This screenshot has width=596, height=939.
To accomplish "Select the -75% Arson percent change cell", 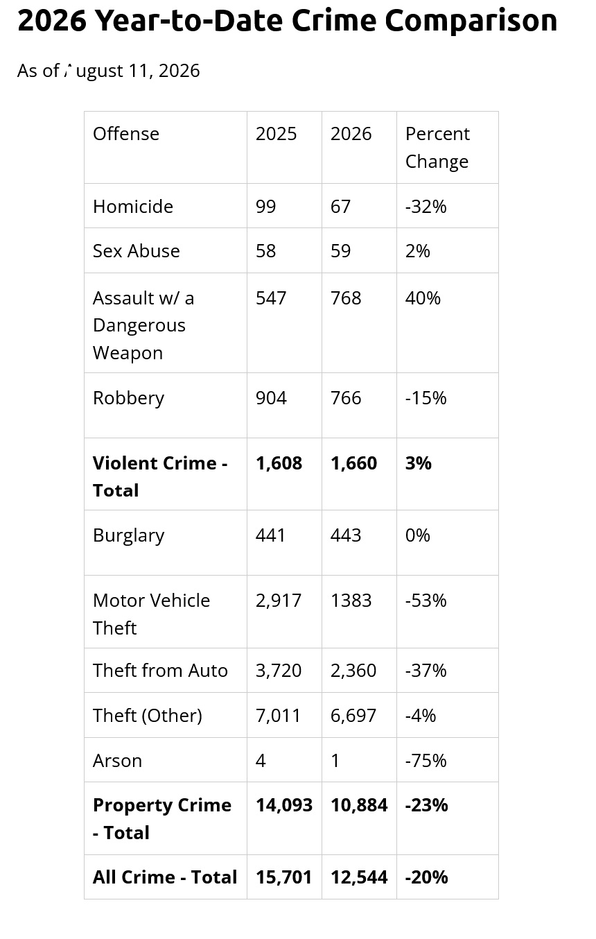I will point(426,761).
